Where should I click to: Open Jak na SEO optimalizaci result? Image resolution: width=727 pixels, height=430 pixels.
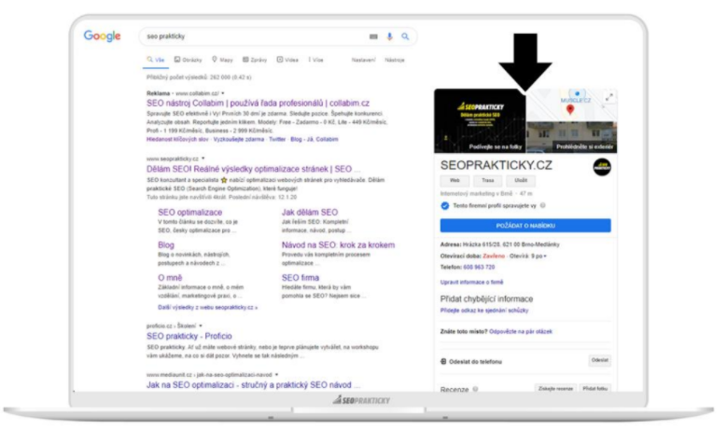(x=253, y=385)
